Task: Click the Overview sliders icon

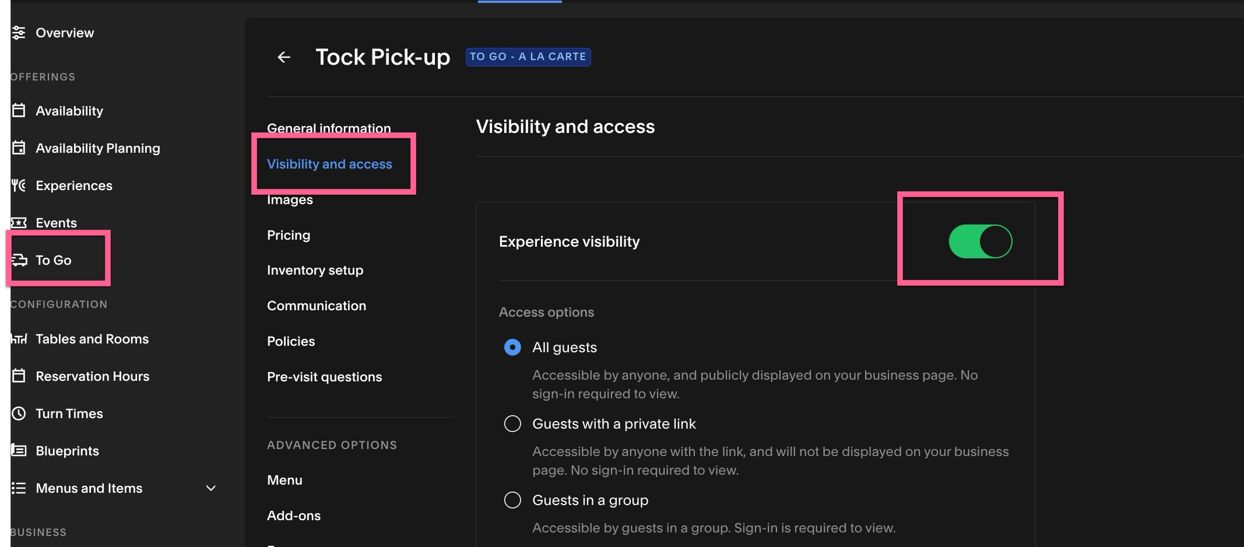Action: (19, 33)
